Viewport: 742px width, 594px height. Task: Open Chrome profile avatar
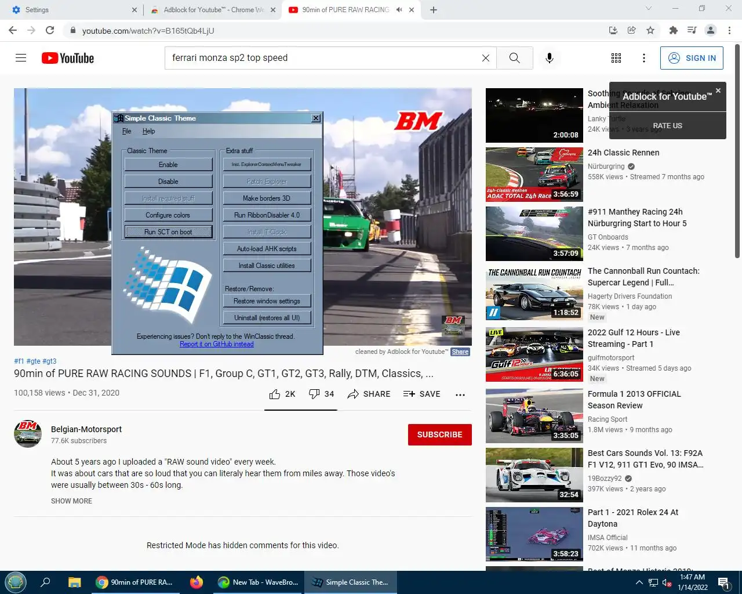[x=711, y=30]
